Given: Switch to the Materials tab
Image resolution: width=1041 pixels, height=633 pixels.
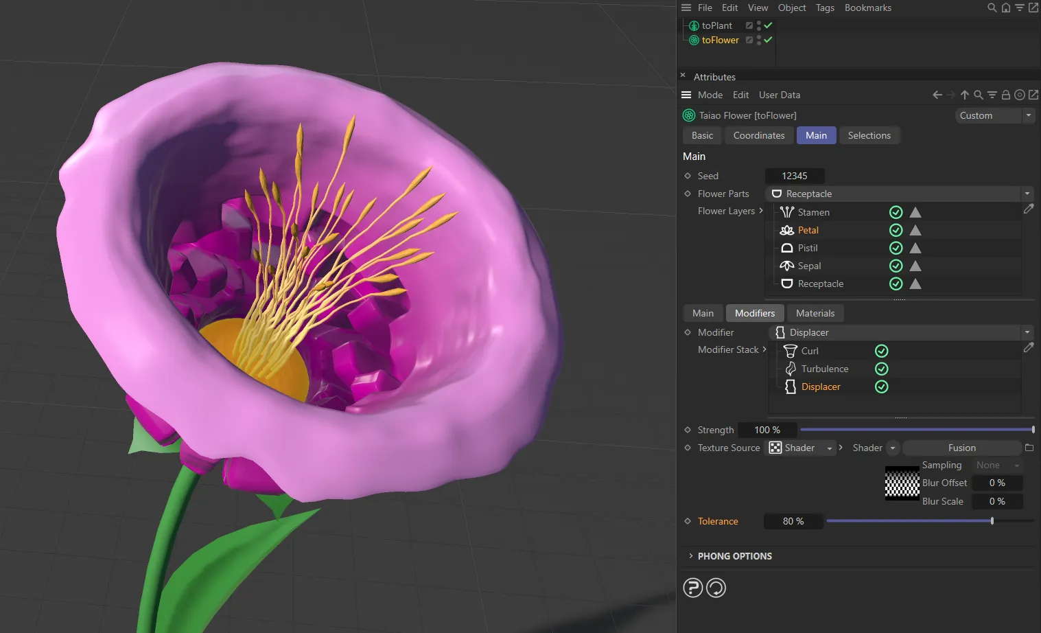Looking at the screenshot, I should [x=815, y=313].
